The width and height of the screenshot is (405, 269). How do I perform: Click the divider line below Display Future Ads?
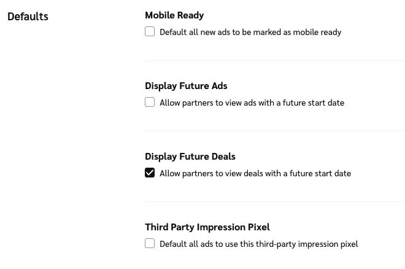click(x=275, y=131)
